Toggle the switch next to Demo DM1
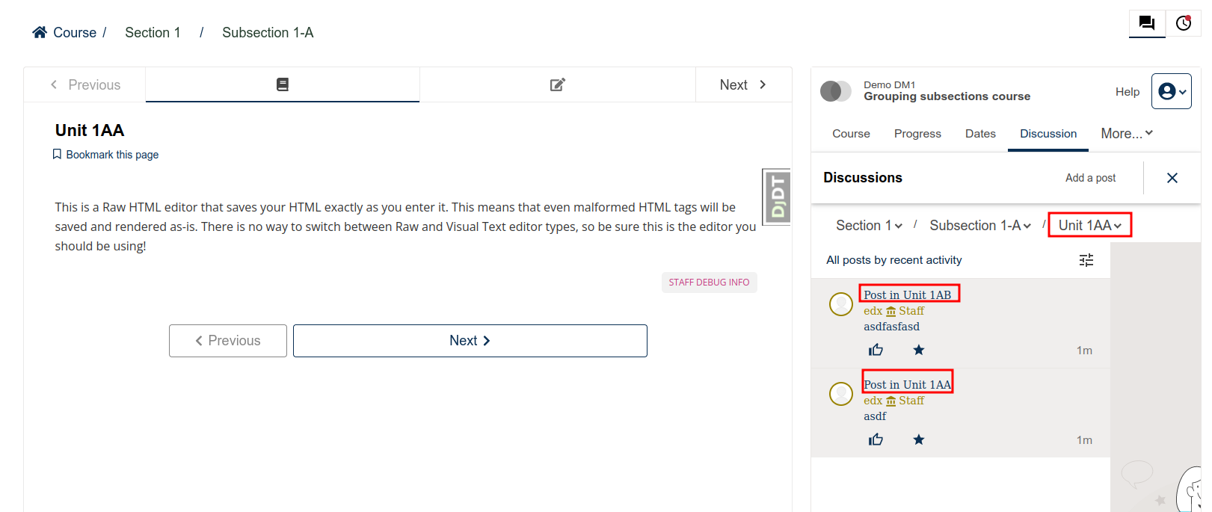The image size is (1212, 512). [836, 91]
